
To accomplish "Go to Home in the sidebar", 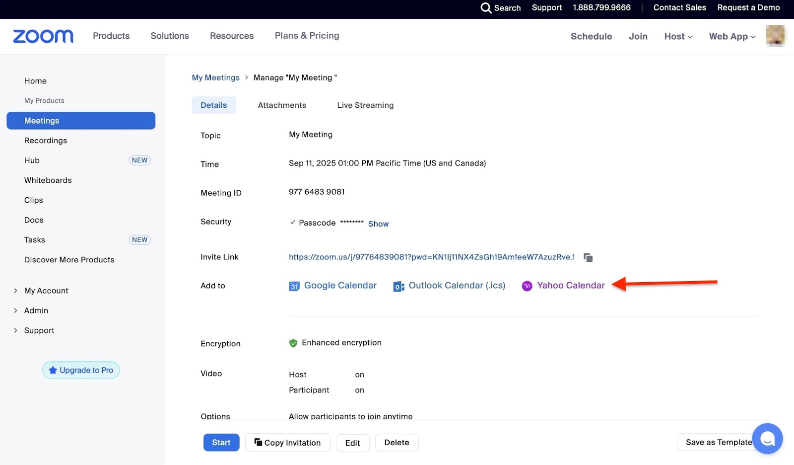I will pos(35,81).
